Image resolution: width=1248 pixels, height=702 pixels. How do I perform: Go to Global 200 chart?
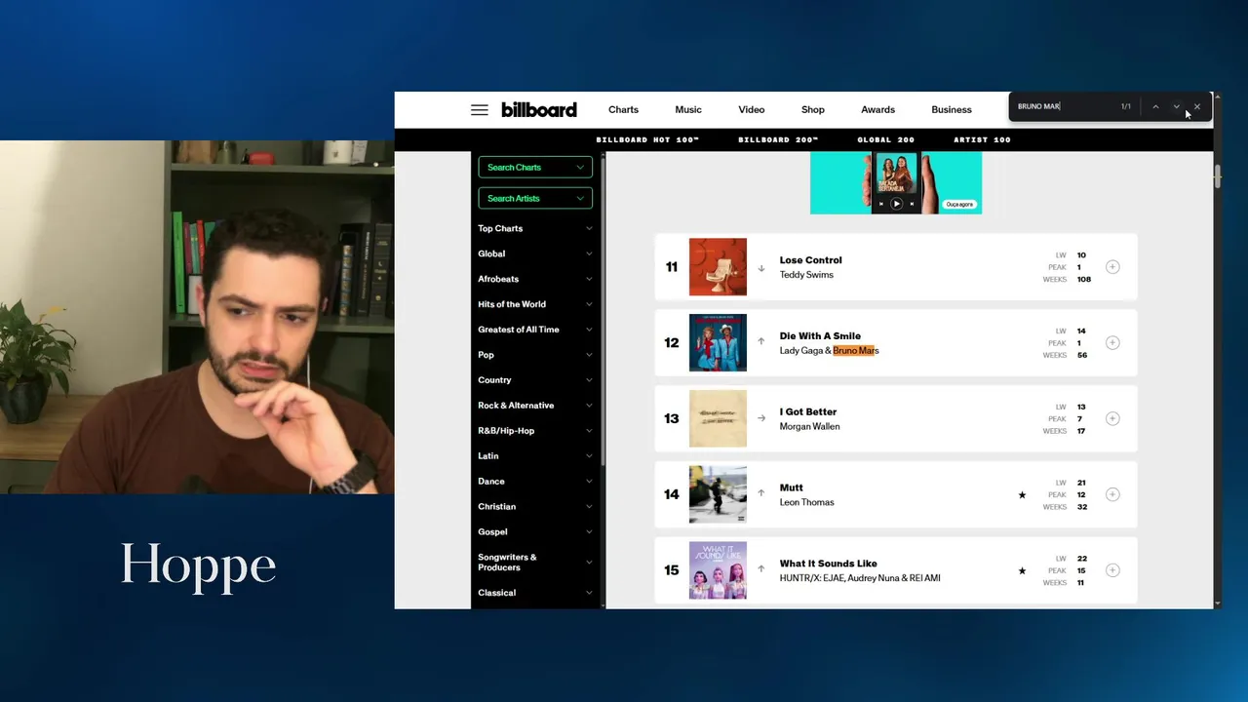[x=886, y=140]
